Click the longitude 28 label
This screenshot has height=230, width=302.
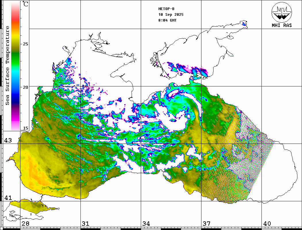[25, 224]
